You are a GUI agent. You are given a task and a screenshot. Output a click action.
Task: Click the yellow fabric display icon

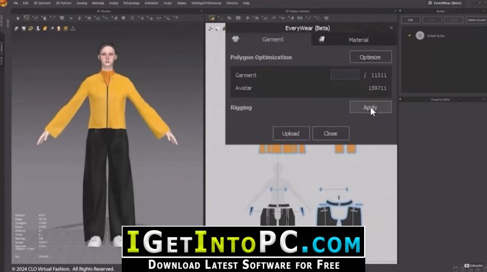click(45, 29)
